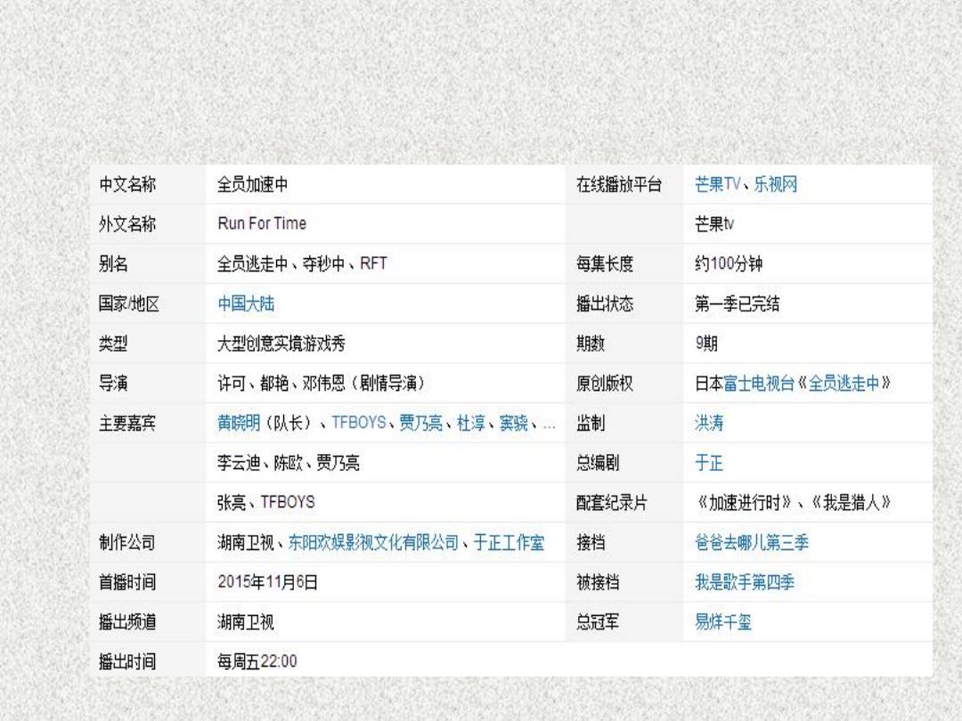
Task: Click the 芒果tv plain text row
Action: [x=714, y=223]
